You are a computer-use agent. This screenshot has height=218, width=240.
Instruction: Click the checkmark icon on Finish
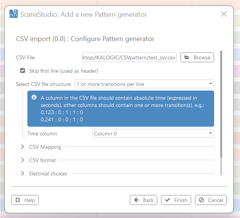[168, 200]
